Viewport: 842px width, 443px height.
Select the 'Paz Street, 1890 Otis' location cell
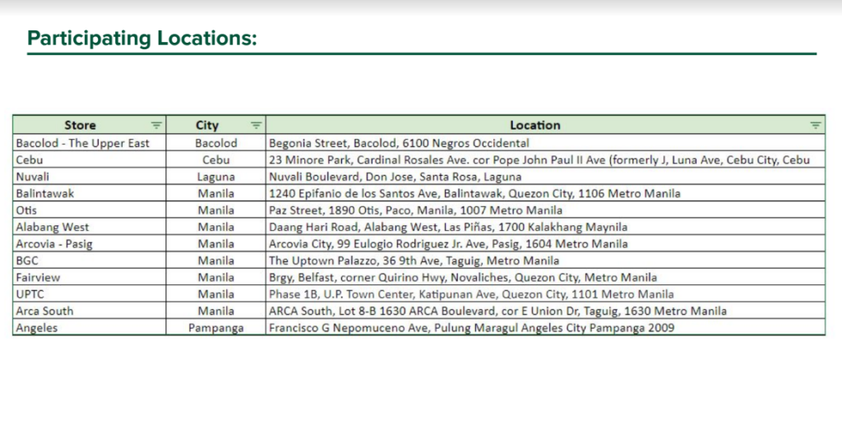click(546, 210)
